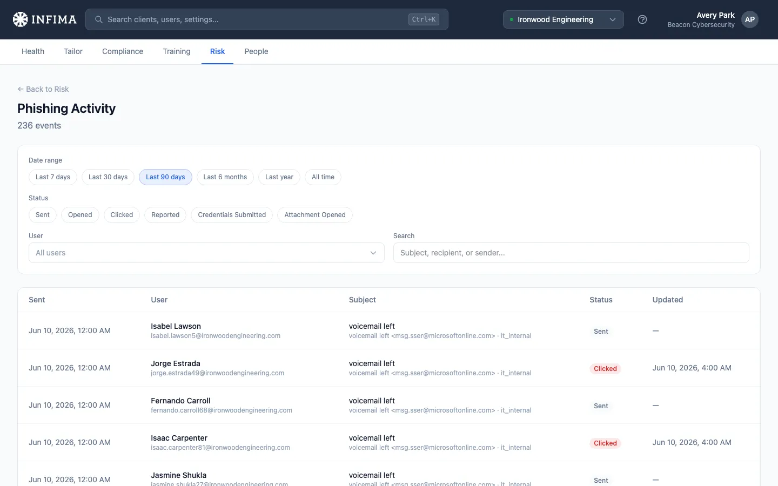778x486 pixels.
Task: Click the Sent column header
Action: (37, 300)
